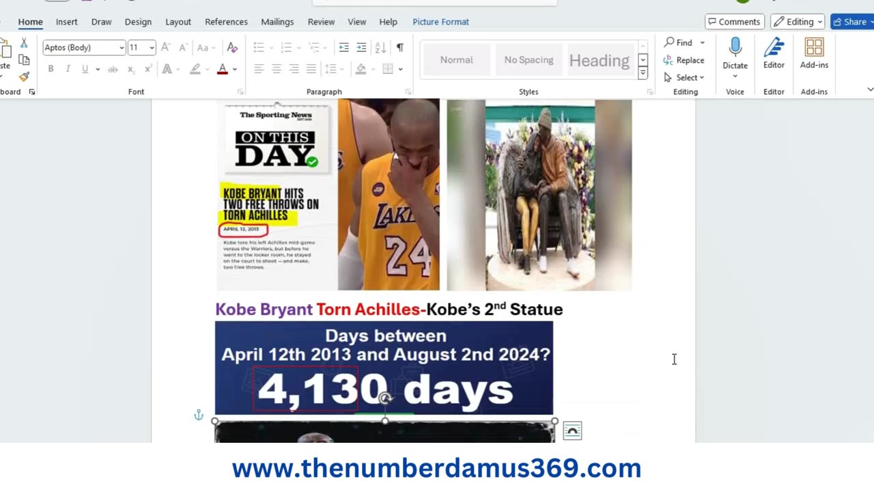Shrink font size with the smaller A icon
The height and width of the screenshot is (492, 874).
(x=183, y=48)
